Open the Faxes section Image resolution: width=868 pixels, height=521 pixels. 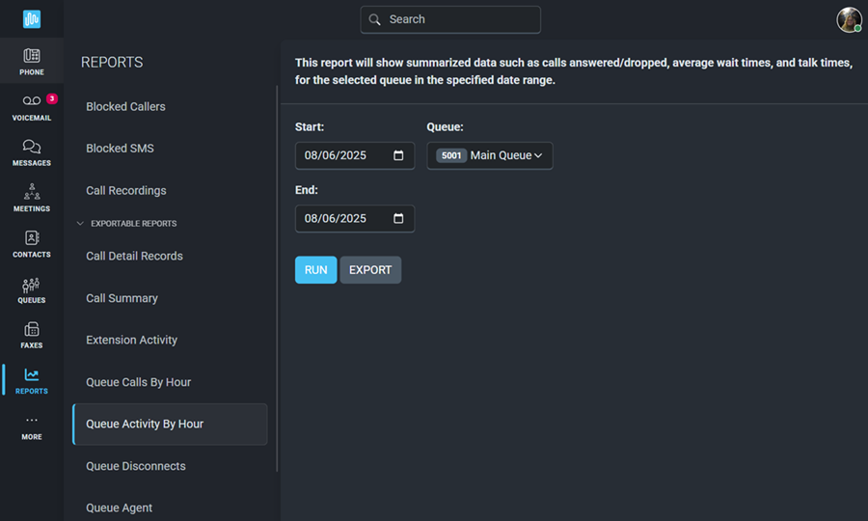point(32,329)
